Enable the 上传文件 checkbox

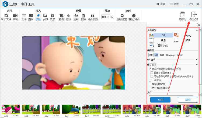click(150, 80)
